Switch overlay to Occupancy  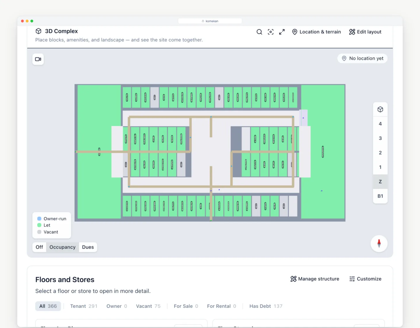pos(62,247)
